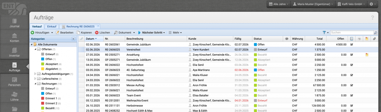The image size is (381, 112).
Task: Click the red Löschen button
Action: (x=102, y=33)
